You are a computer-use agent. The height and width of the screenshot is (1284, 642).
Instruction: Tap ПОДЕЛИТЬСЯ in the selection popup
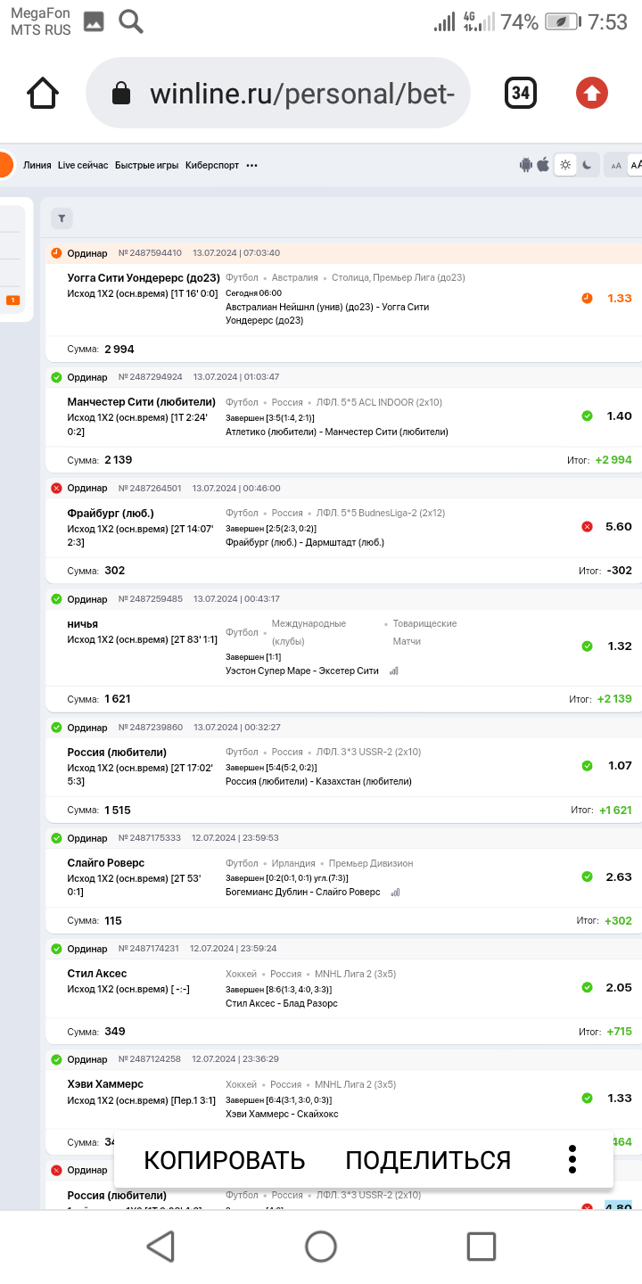(428, 1160)
